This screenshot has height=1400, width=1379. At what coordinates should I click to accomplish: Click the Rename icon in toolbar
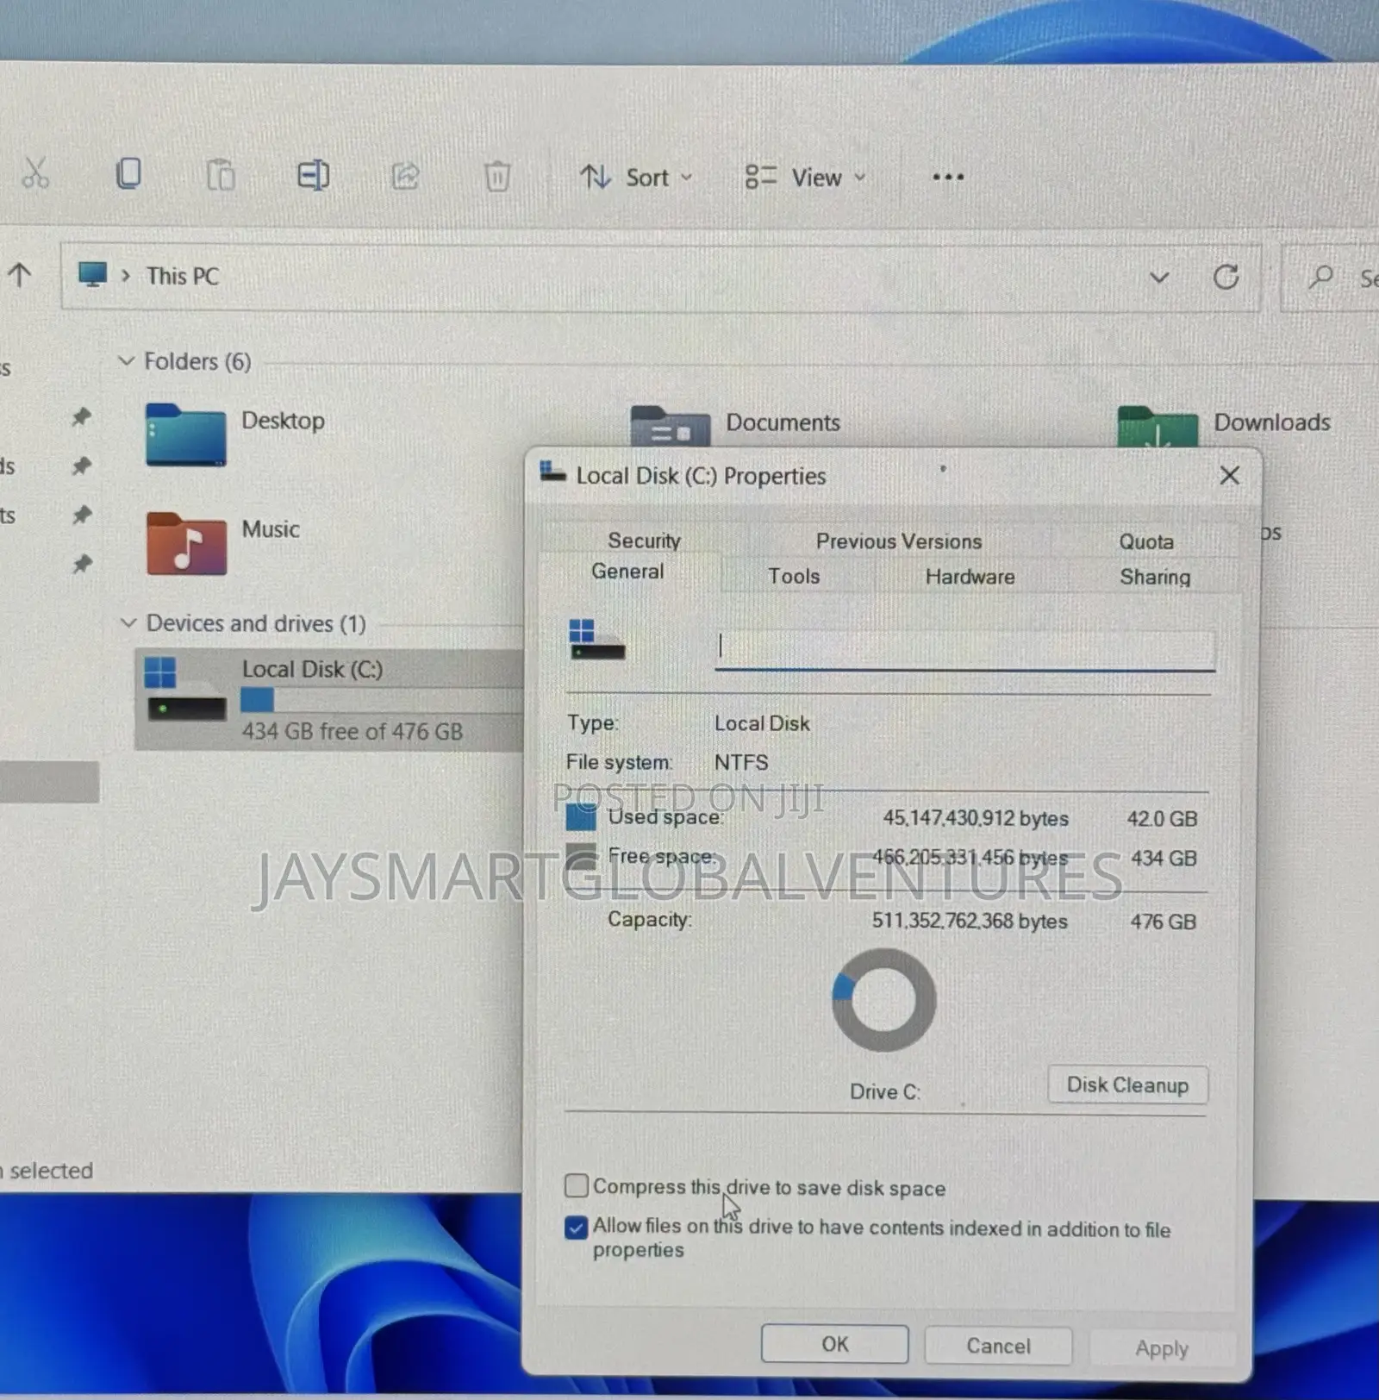click(x=313, y=175)
